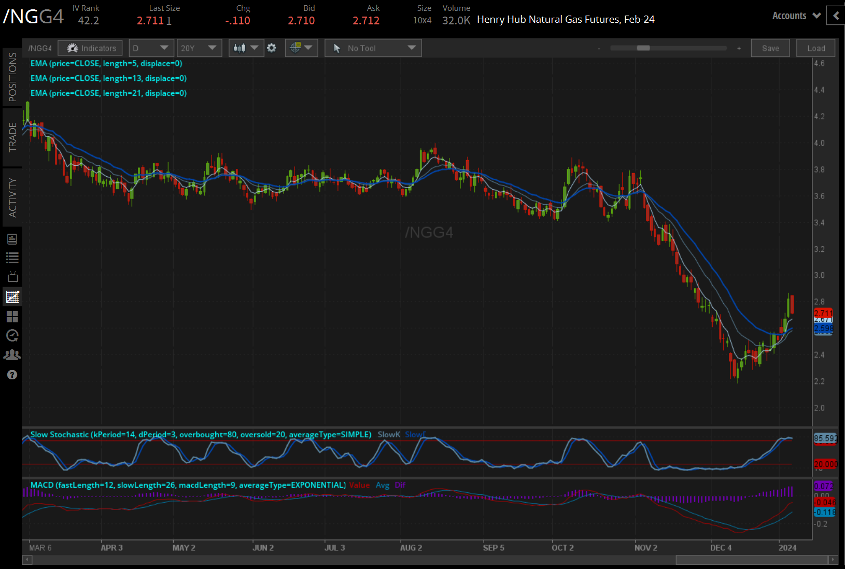The image size is (845, 569).
Task: Click the chart zoom slider handle
Action: 643,48
